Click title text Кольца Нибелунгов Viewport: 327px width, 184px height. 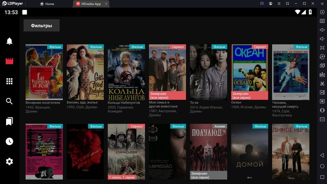coord(124,103)
